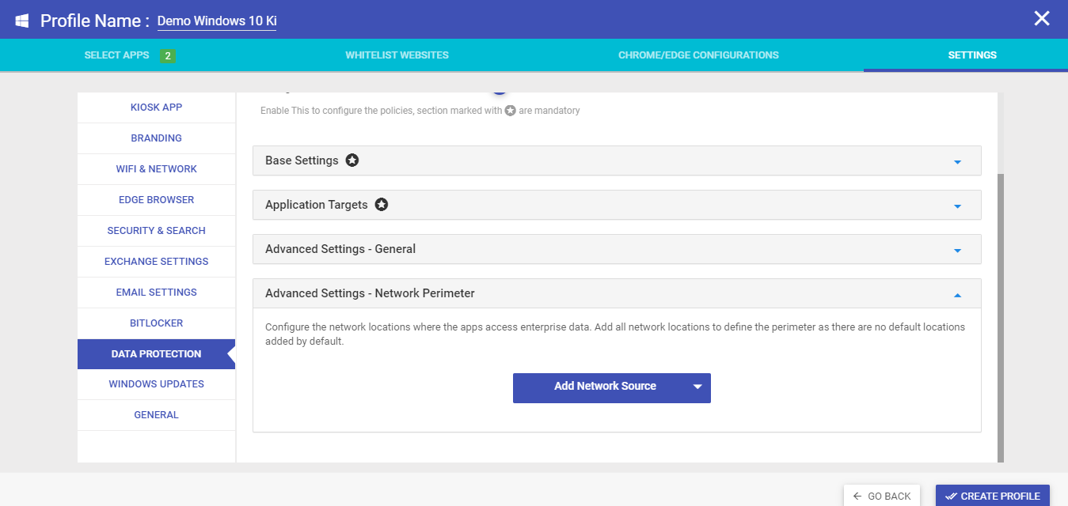Screen dimensions: 1068x506
Task: Open the Add Network Source dropdown
Action: pos(612,388)
